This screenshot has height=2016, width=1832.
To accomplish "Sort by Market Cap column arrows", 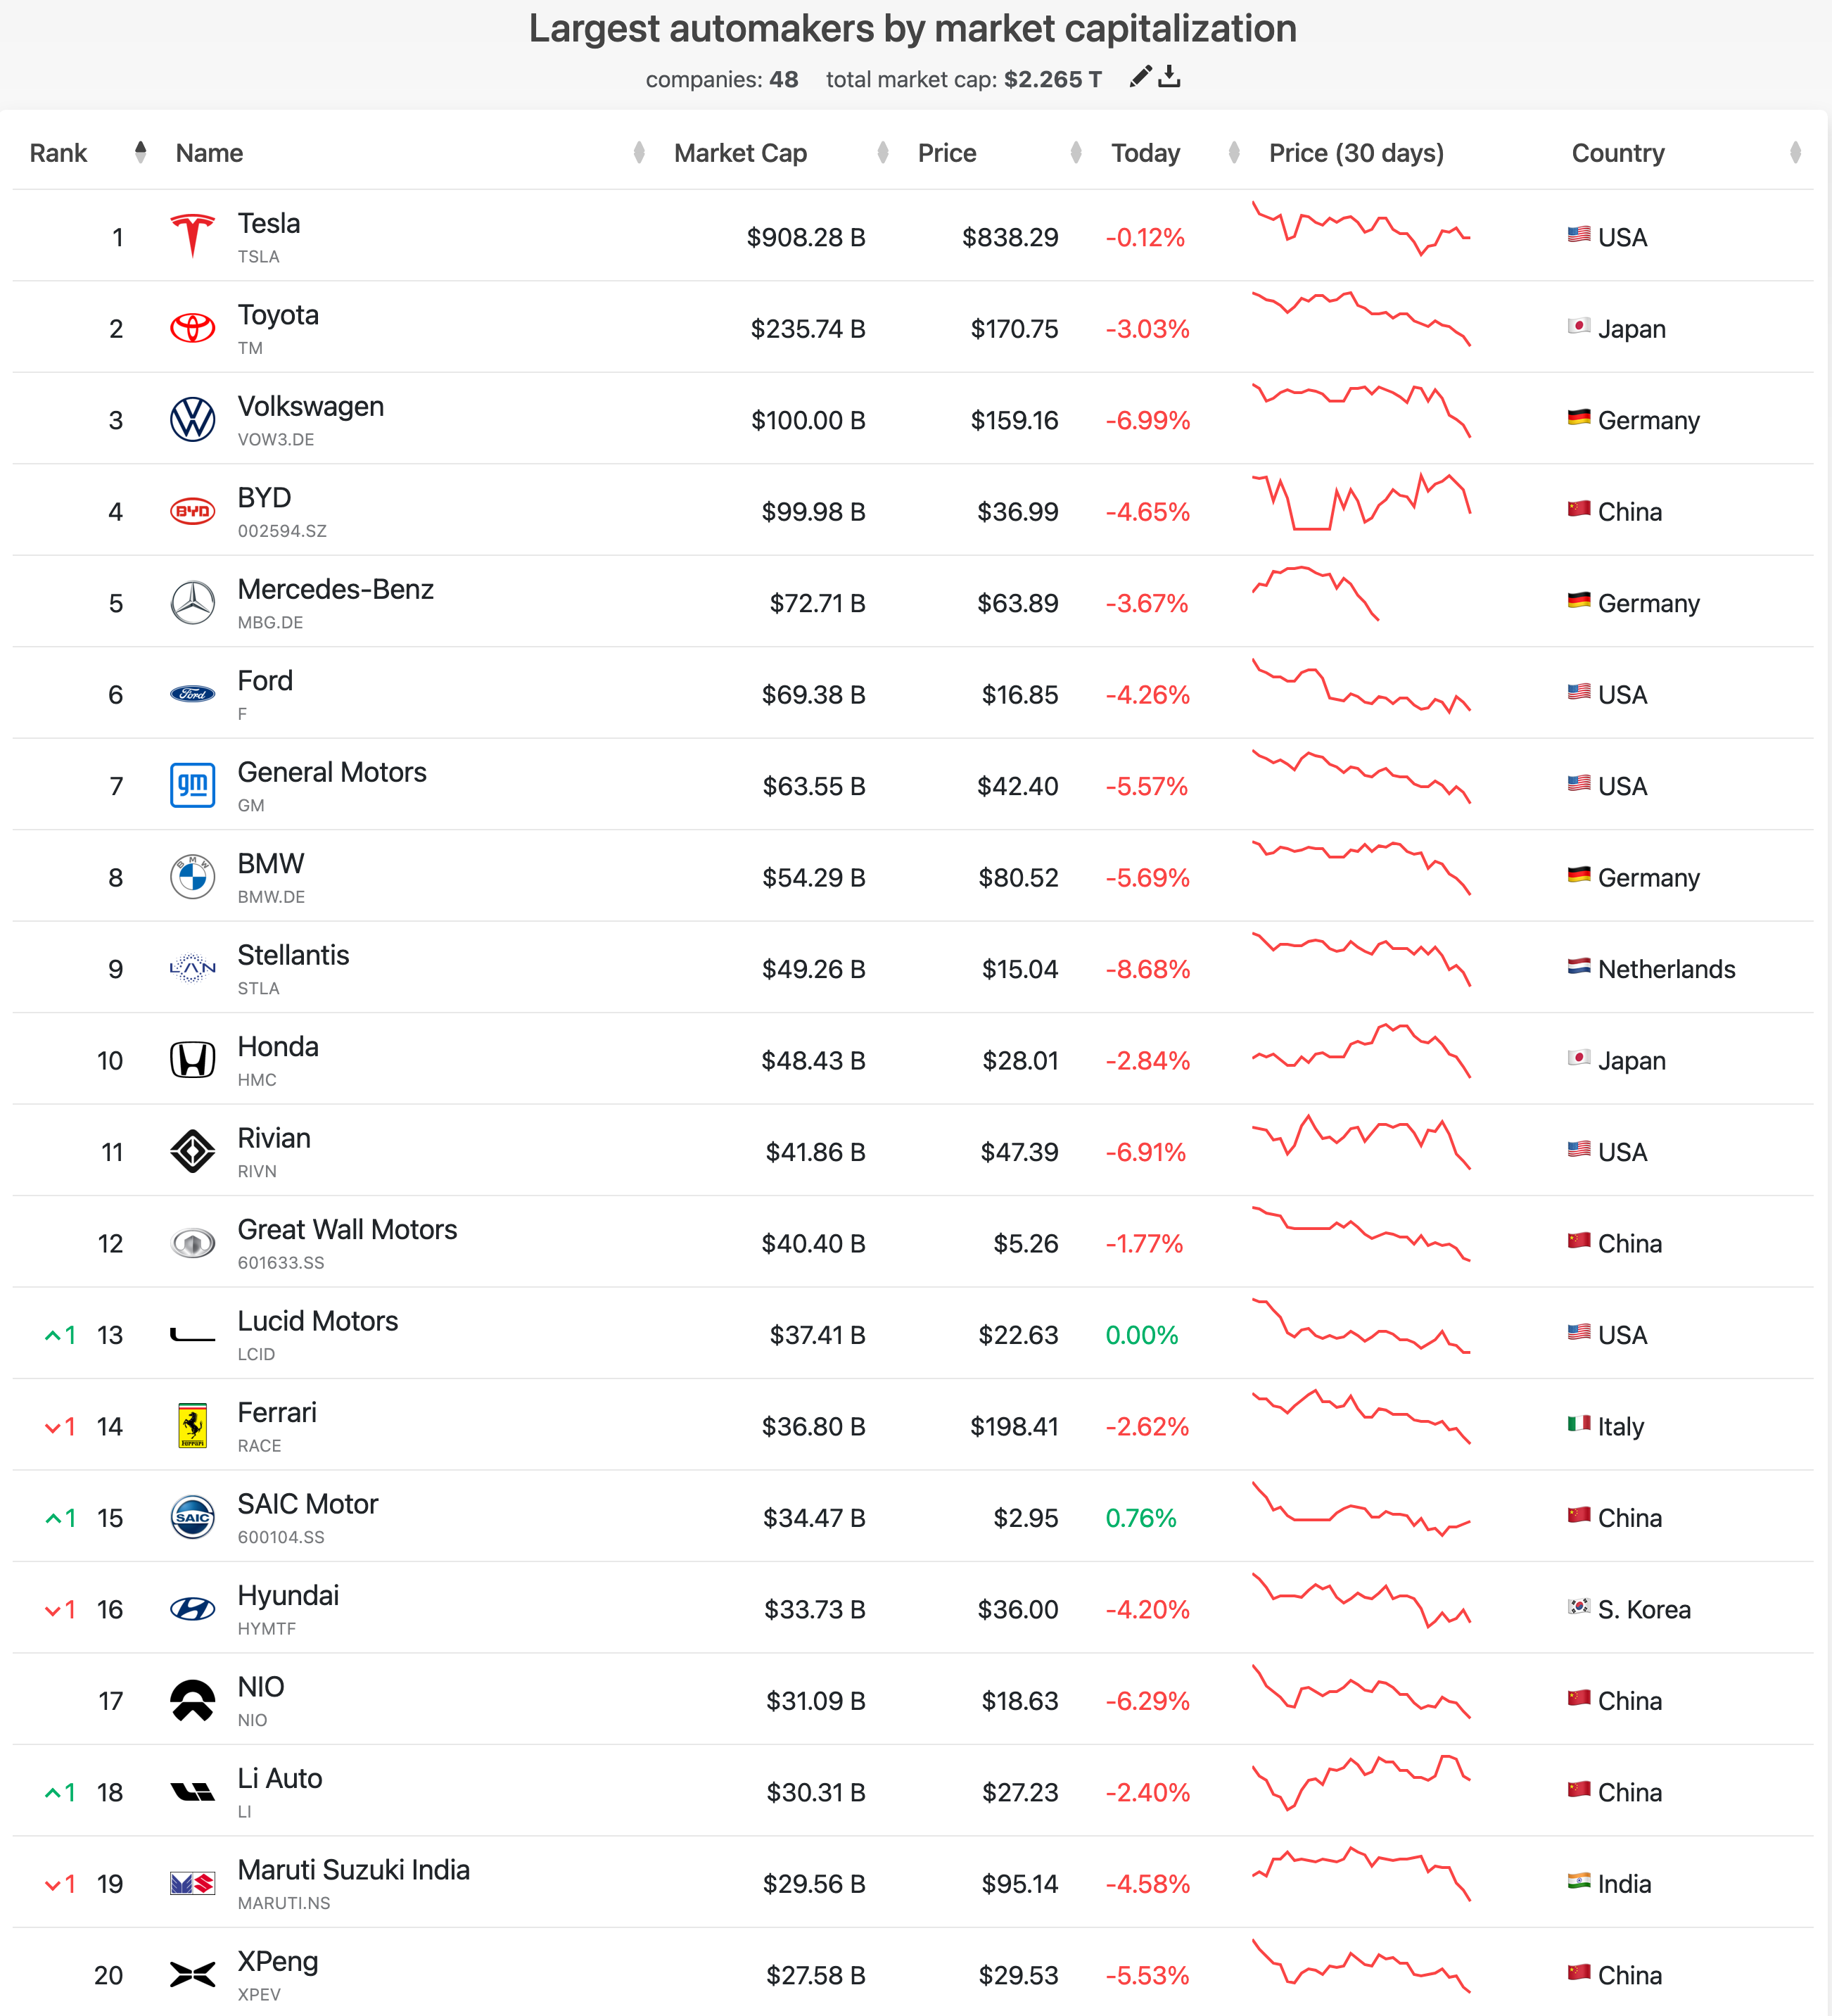I will click(883, 152).
